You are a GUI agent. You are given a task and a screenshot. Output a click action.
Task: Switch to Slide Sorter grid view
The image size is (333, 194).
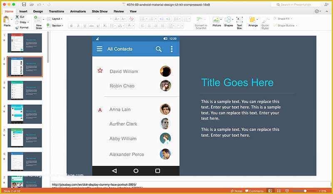(x=279, y=191)
